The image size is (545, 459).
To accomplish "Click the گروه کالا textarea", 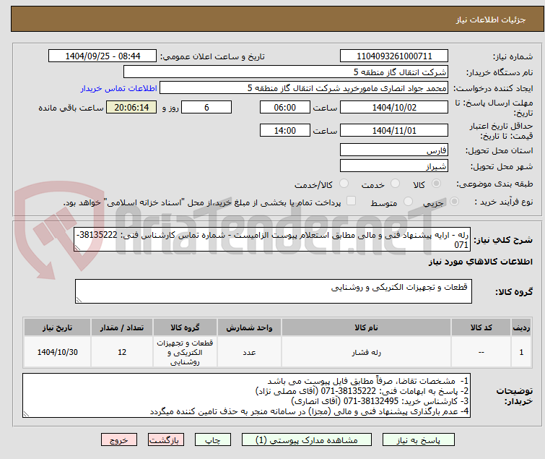I will [x=274, y=291].
